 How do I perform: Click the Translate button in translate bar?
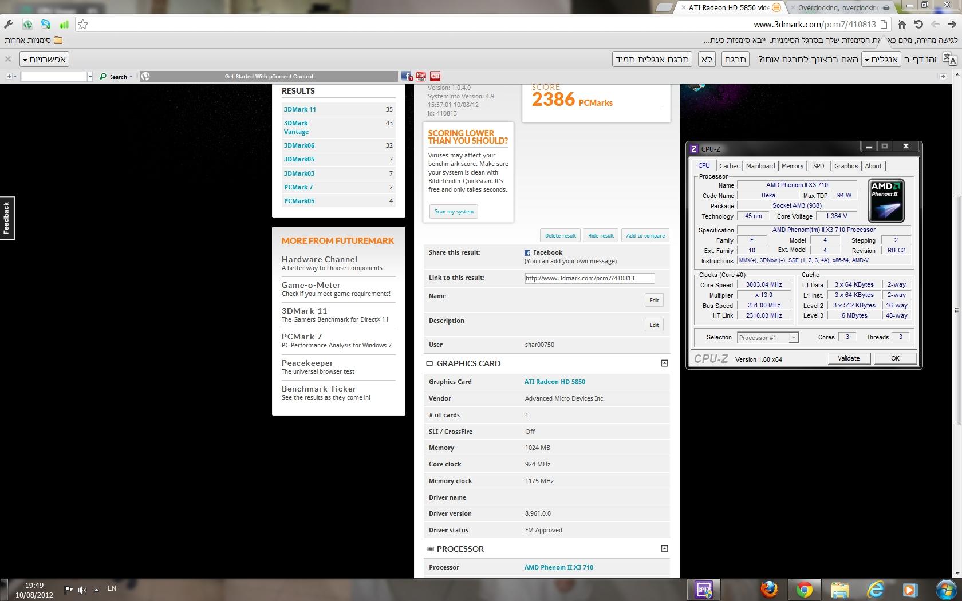(735, 59)
